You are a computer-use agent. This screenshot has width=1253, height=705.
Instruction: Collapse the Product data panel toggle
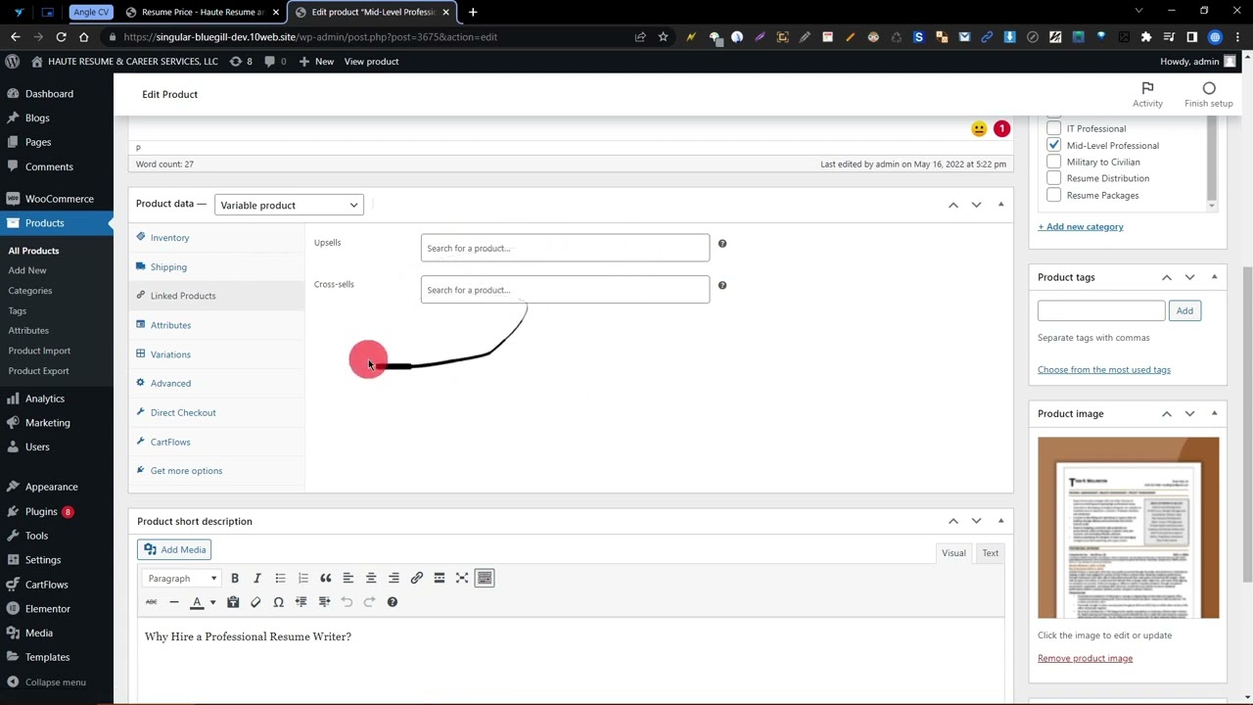[1000, 204]
